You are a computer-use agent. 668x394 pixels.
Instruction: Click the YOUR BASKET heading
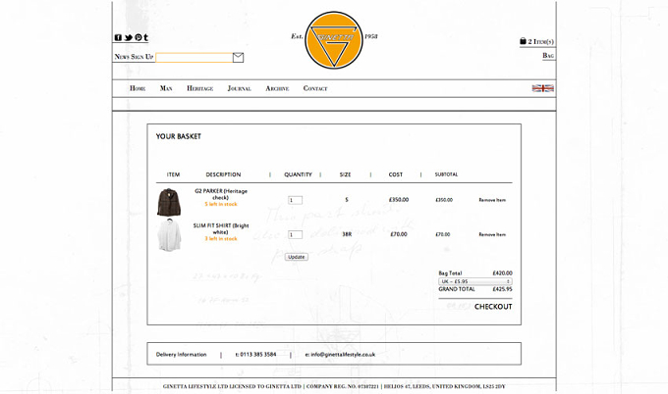point(178,136)
